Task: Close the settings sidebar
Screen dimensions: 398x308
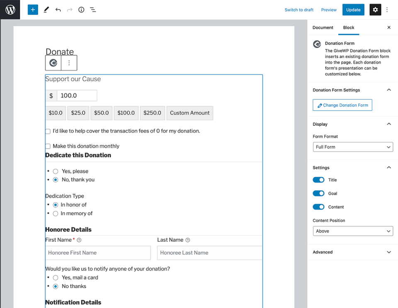Action: [x=389, y=27]
